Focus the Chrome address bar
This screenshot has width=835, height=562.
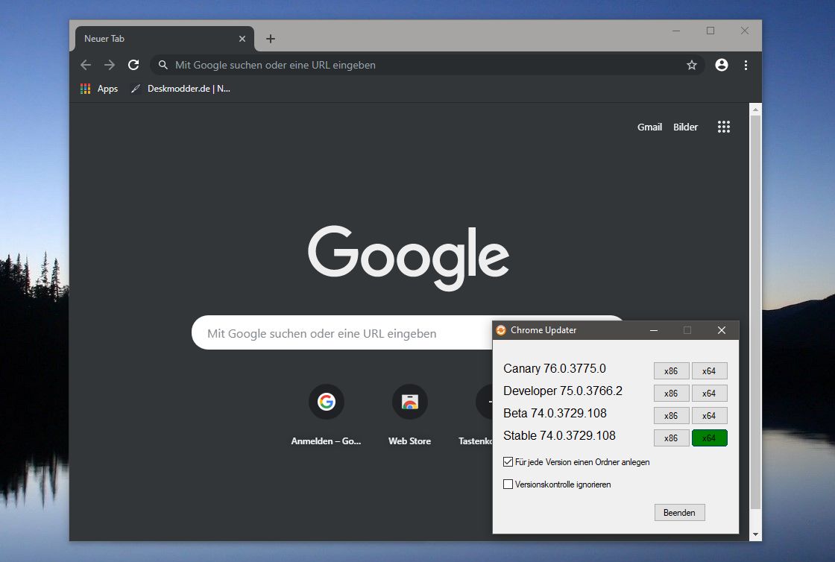click(x=427, y=65)
